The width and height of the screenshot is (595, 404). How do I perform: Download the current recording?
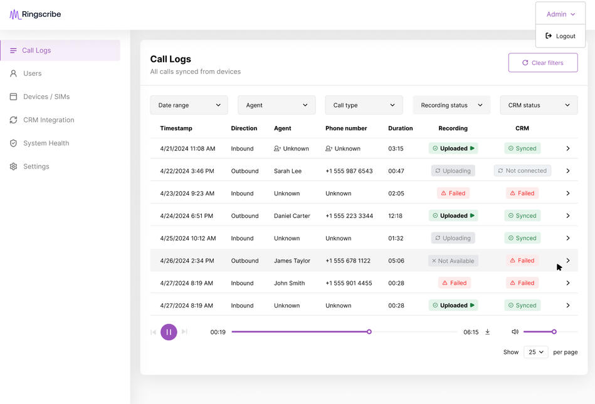point(487,332)
